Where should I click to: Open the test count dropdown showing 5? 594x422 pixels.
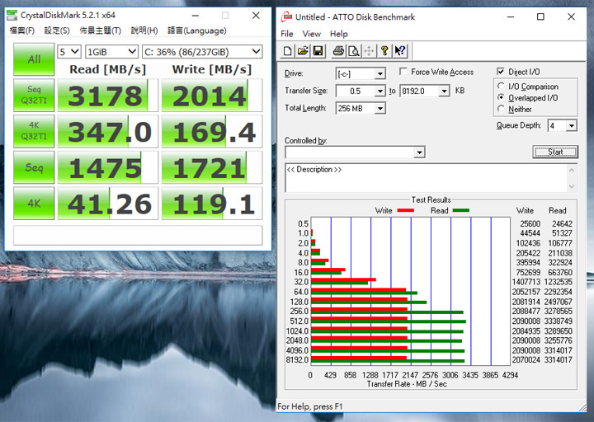(x=69, y=52)
